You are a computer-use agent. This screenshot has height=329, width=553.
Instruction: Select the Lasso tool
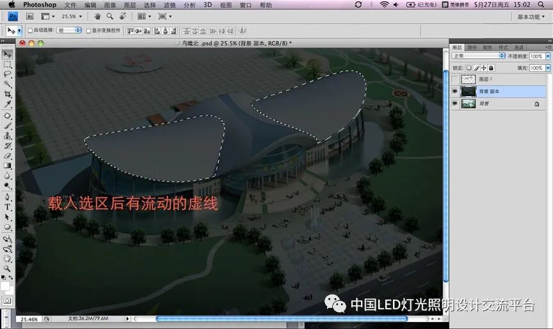[8, 74]
